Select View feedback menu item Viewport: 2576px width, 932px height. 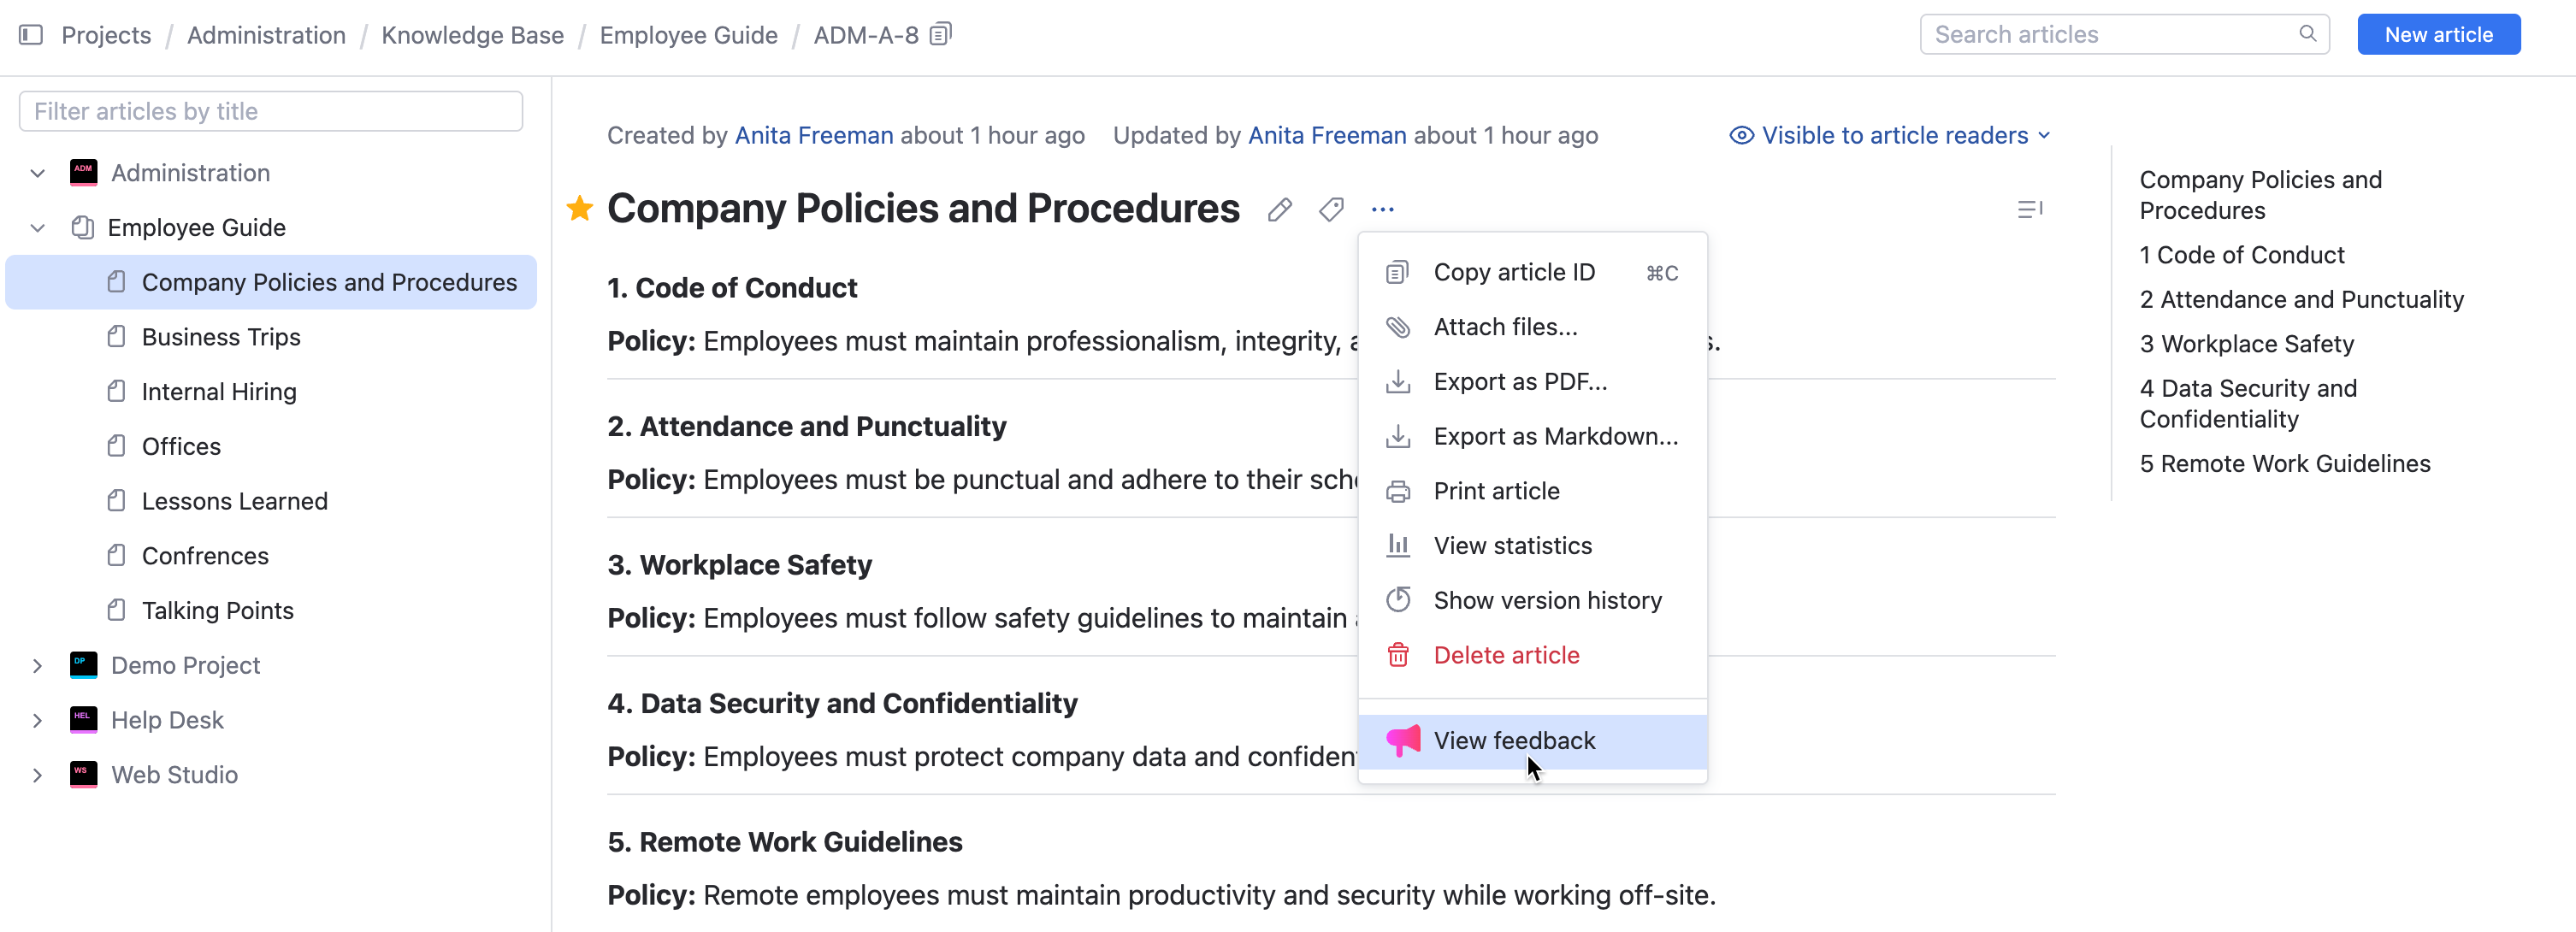1514,741
